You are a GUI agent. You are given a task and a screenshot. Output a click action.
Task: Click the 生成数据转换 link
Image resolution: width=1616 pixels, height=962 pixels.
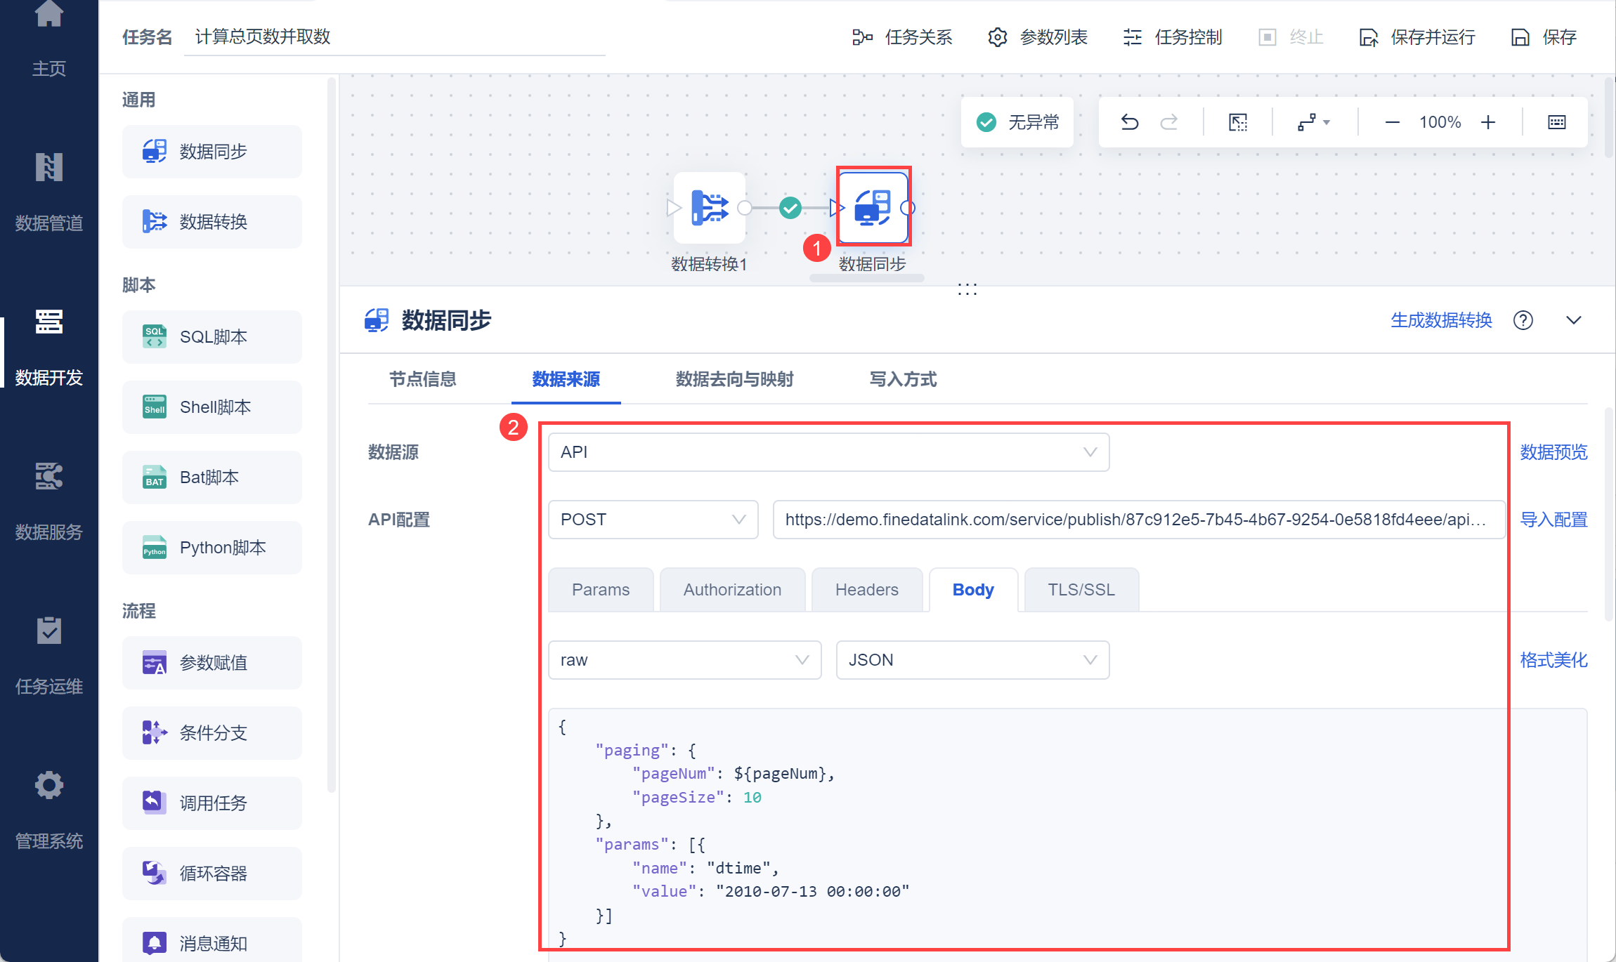[x=1441, y=320]
